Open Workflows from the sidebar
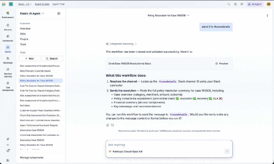The image size is (274, 164). 8,60
